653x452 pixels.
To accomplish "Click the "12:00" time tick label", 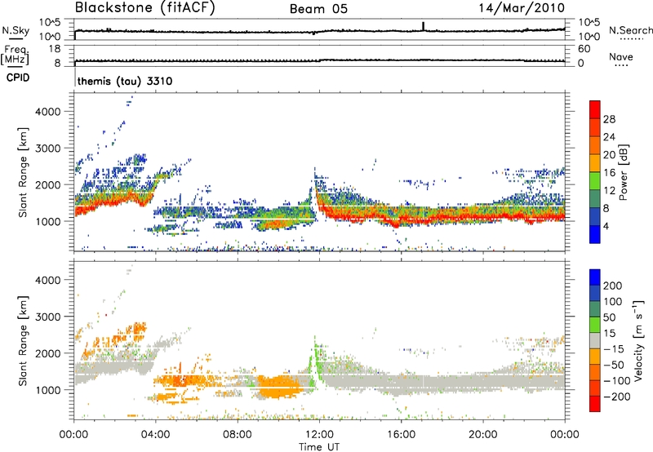I will 319,435.
